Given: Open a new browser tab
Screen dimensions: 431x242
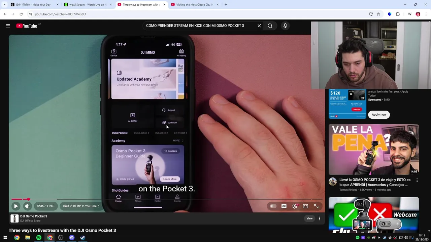Looking at the screenshot, I should tap(226, 5).
